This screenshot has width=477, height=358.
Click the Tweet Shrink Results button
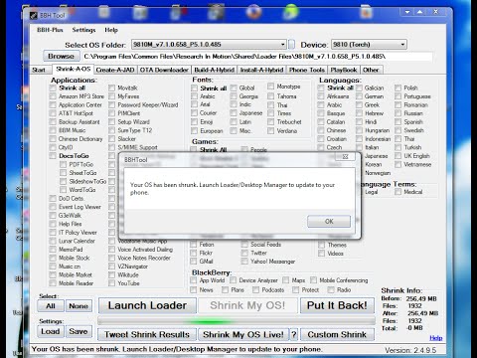[x=147, y=334]
